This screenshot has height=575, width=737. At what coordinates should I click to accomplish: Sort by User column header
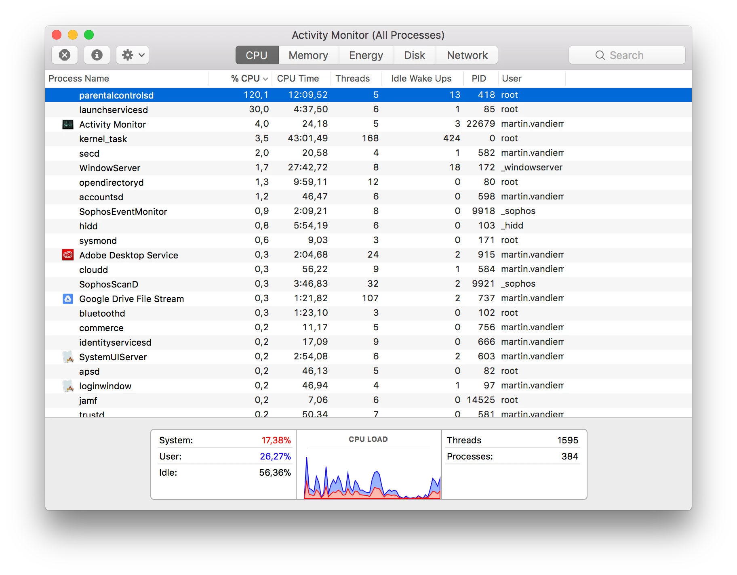(x=531, y=78)
